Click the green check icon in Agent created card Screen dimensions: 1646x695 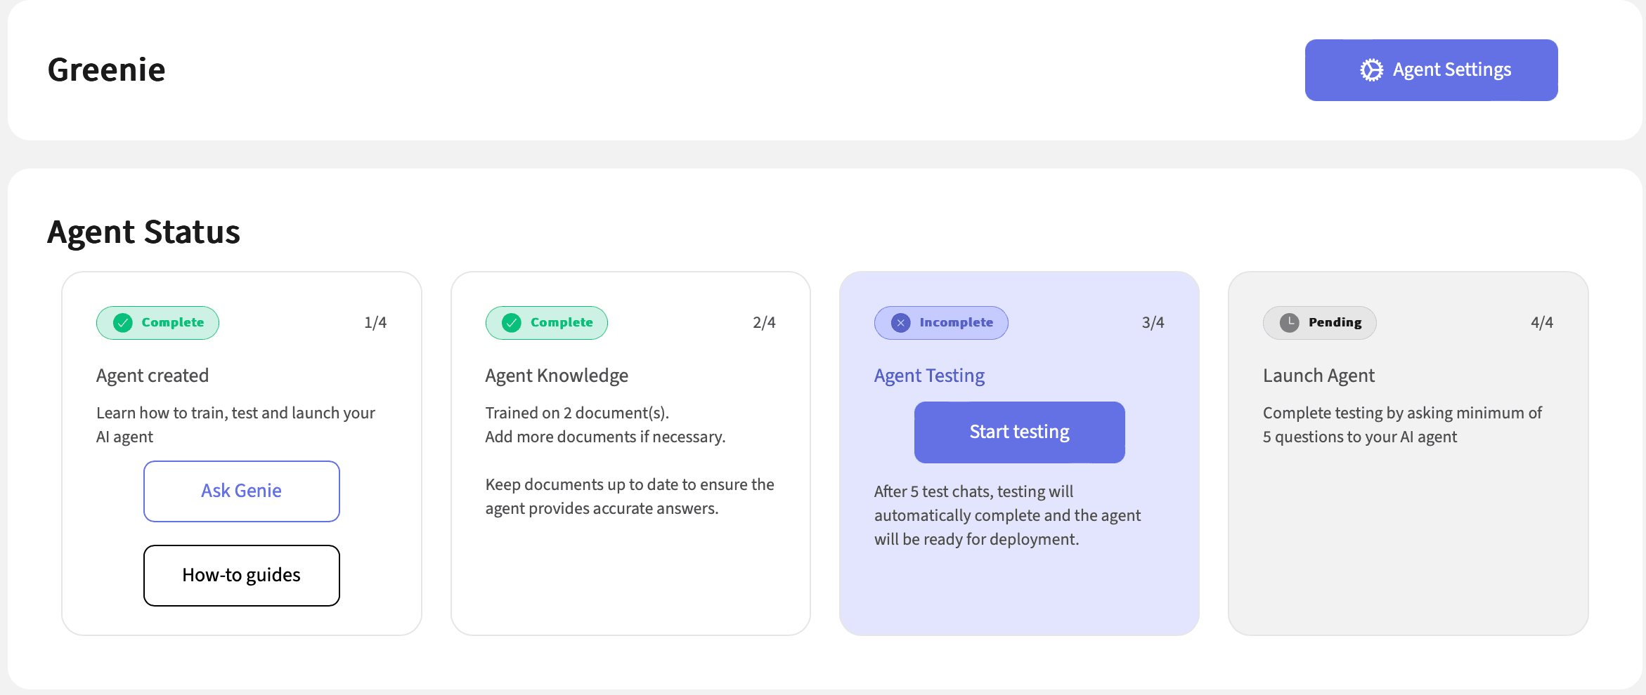coord(123,323)
